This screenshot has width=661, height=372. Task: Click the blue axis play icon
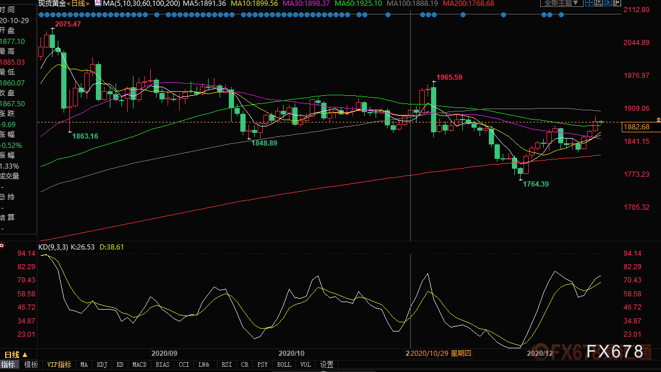[608, 2]
